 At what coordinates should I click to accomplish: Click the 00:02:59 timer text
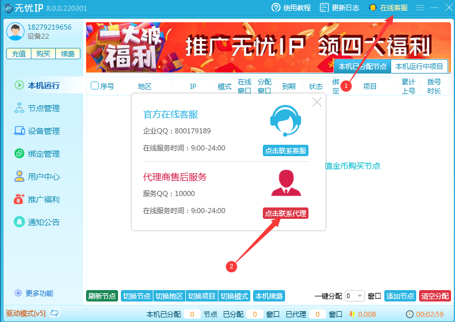point(430,314)
